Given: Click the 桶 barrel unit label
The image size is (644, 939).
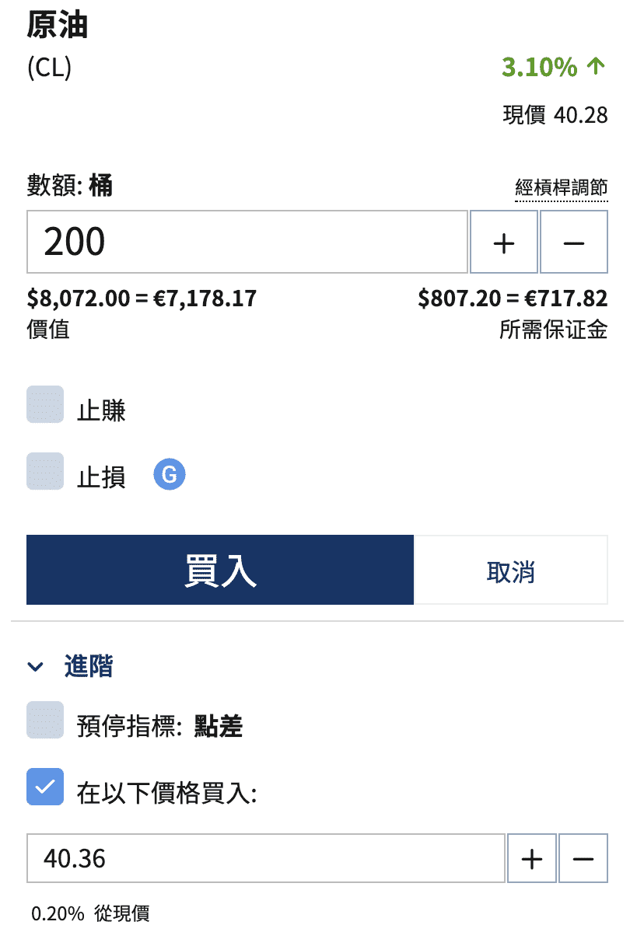Looking at the screenshot, I should (x=100, y=186).
